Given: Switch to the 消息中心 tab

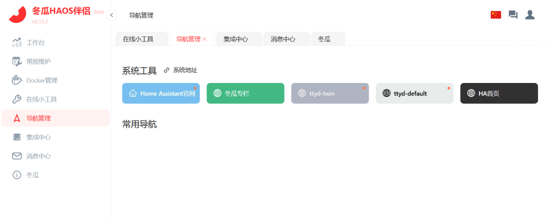Looking at the screenshot, I should click(x=286, y=39).
